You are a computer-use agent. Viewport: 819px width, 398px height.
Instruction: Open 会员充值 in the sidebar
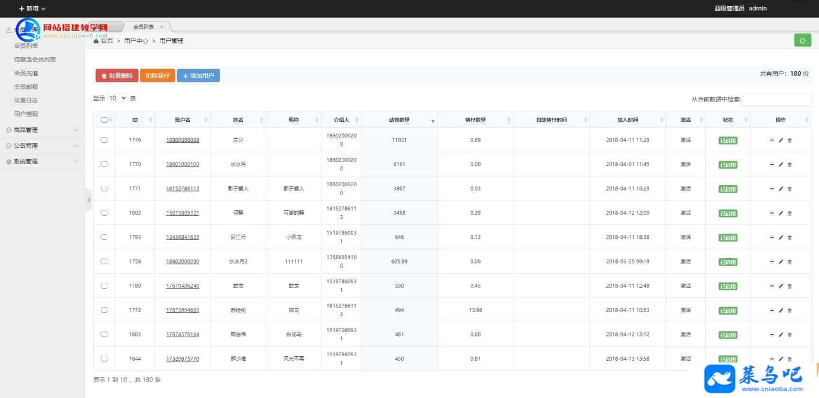click(x=26, y=73)
